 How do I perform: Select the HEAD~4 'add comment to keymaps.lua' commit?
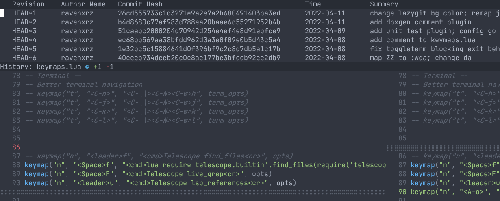tap(422, 40)
